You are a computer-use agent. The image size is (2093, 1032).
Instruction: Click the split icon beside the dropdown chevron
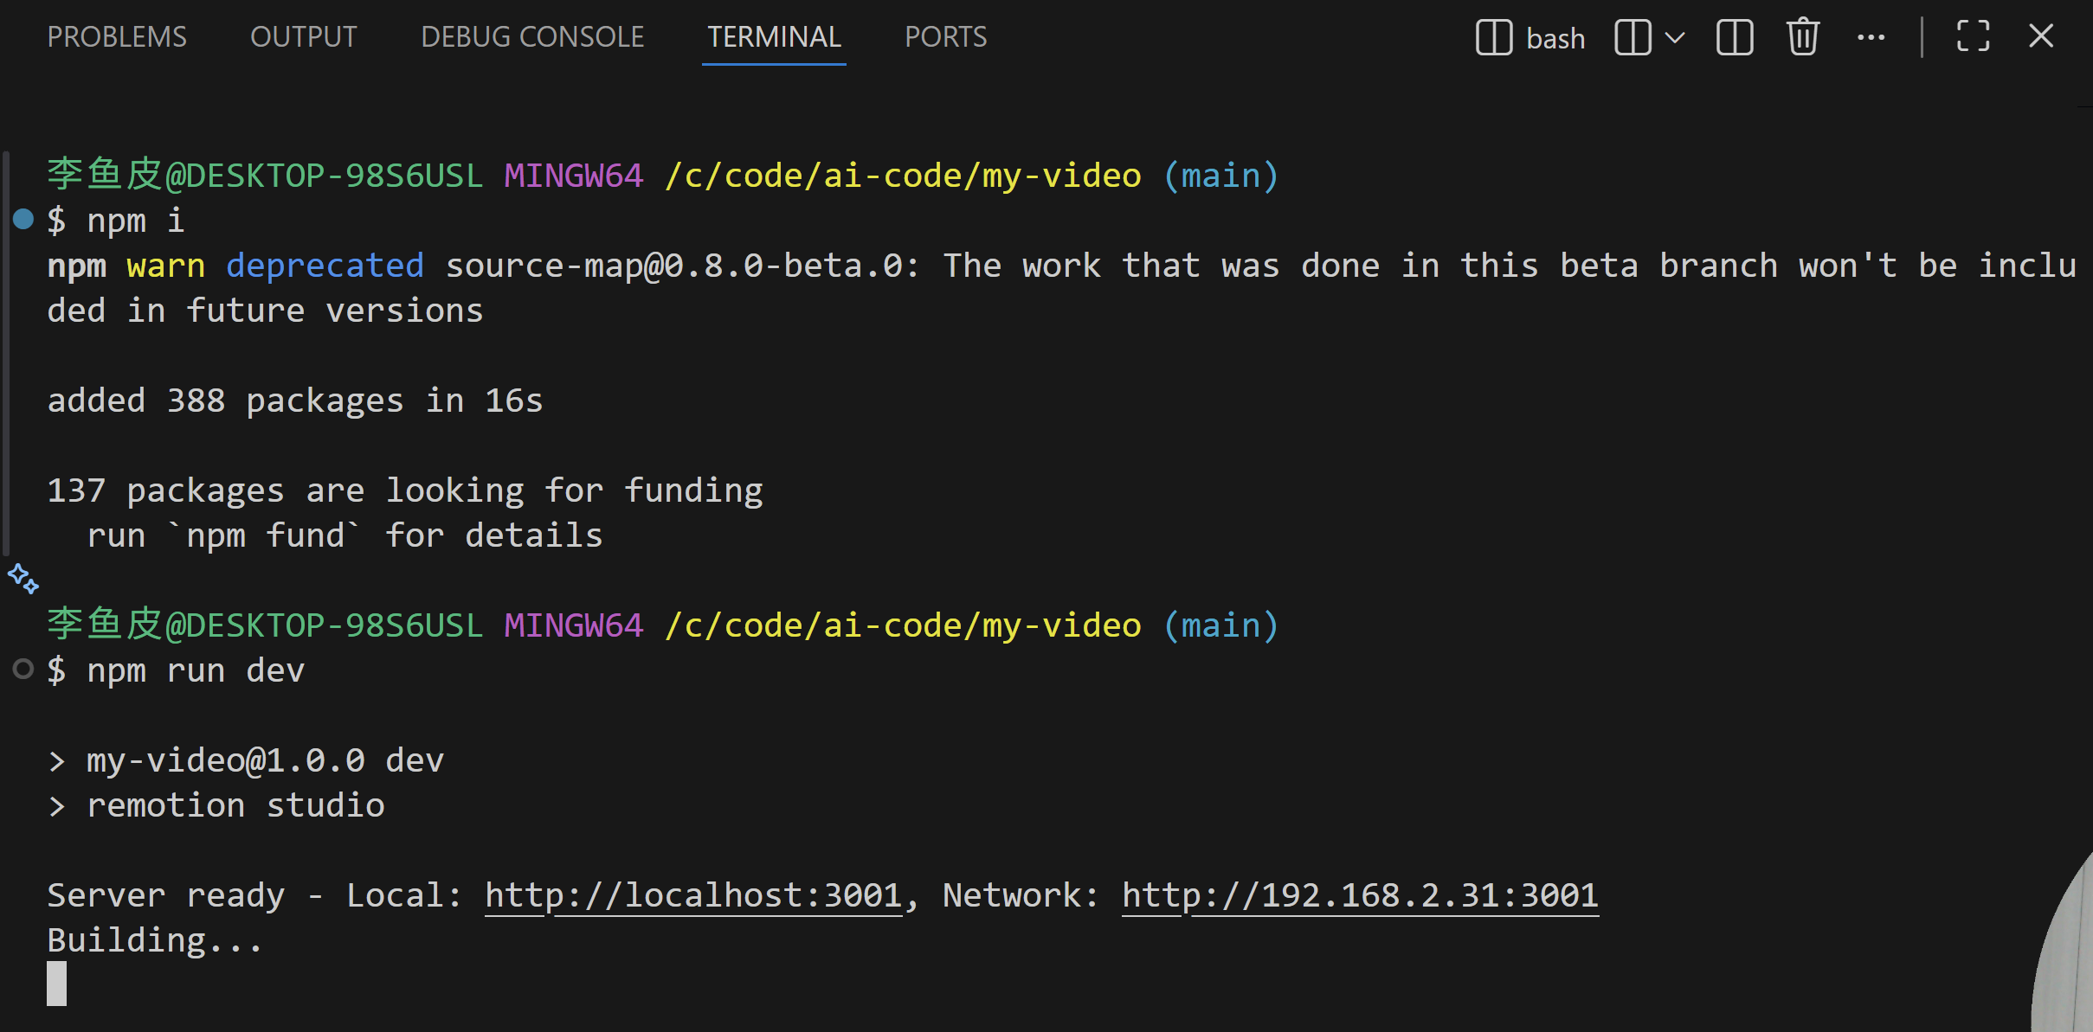(1633, 37)
